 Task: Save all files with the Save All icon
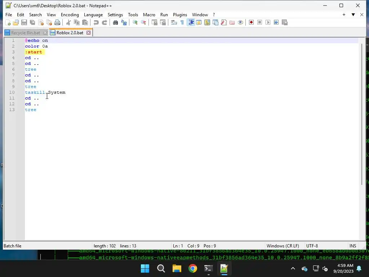point(32,22)
